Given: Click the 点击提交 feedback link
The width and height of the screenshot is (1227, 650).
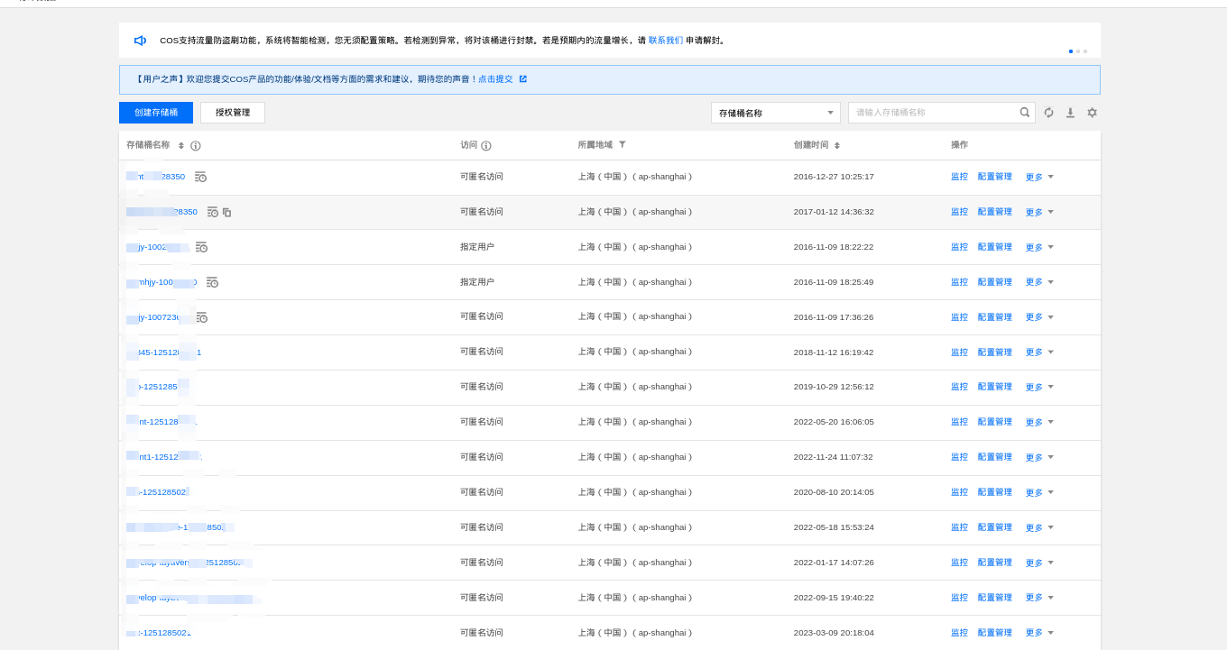Looking at the screenshot, I should tap(495, 79).
